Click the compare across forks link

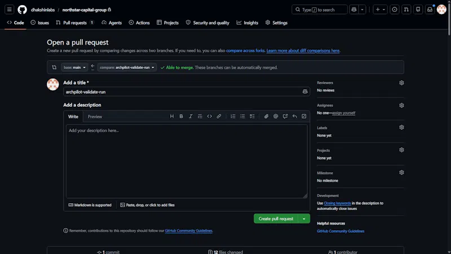(245, 50)
